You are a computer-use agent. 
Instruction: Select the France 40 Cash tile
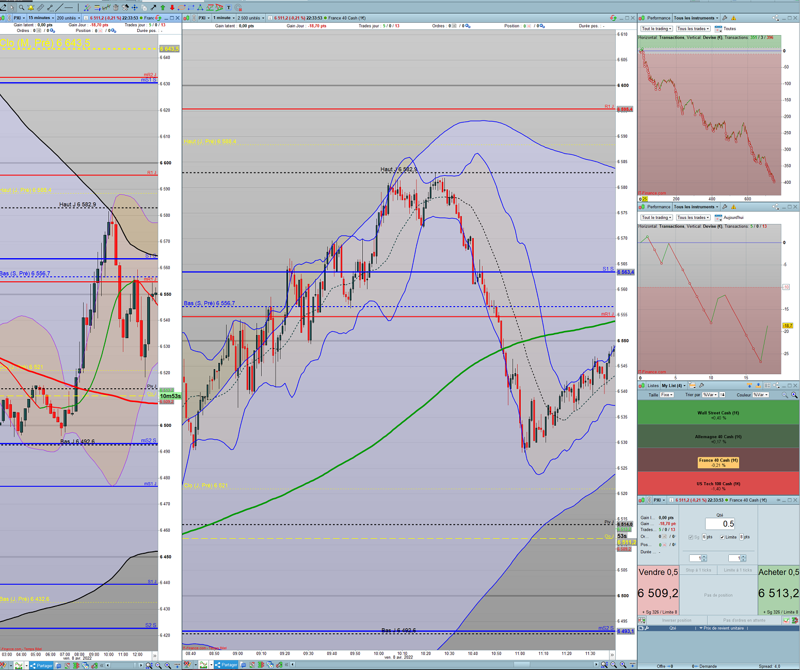point(718,460)
